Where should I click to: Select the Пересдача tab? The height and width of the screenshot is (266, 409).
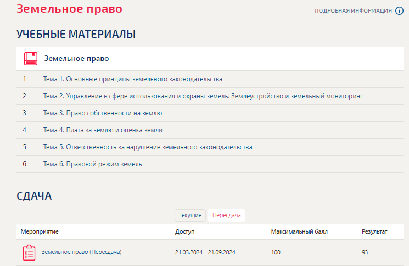pyautogui.click(x=226, y=215)
